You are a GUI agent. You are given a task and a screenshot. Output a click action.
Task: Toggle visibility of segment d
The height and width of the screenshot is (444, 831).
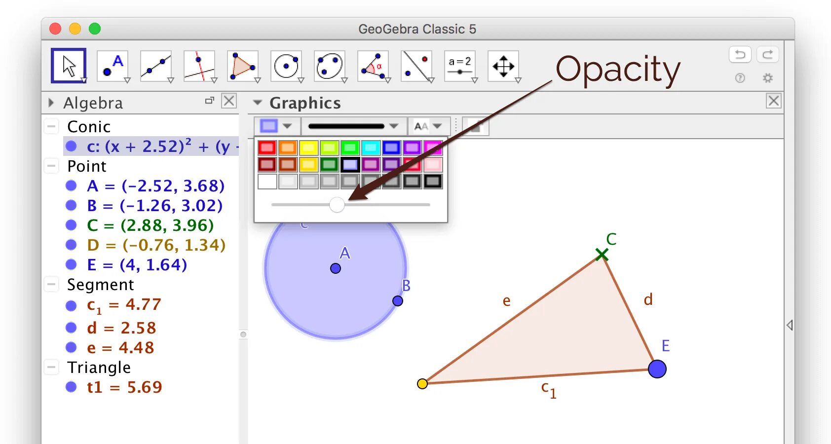(70, 328)
